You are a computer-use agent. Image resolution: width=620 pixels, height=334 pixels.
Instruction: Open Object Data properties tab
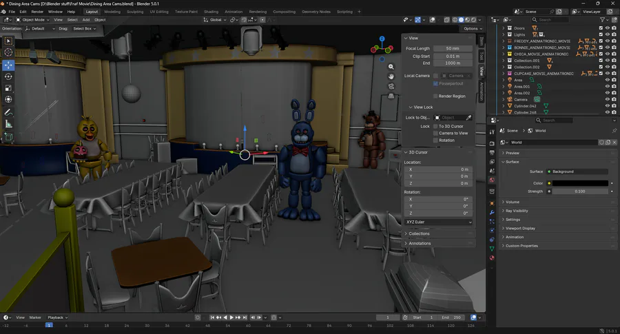click(492, 249)
